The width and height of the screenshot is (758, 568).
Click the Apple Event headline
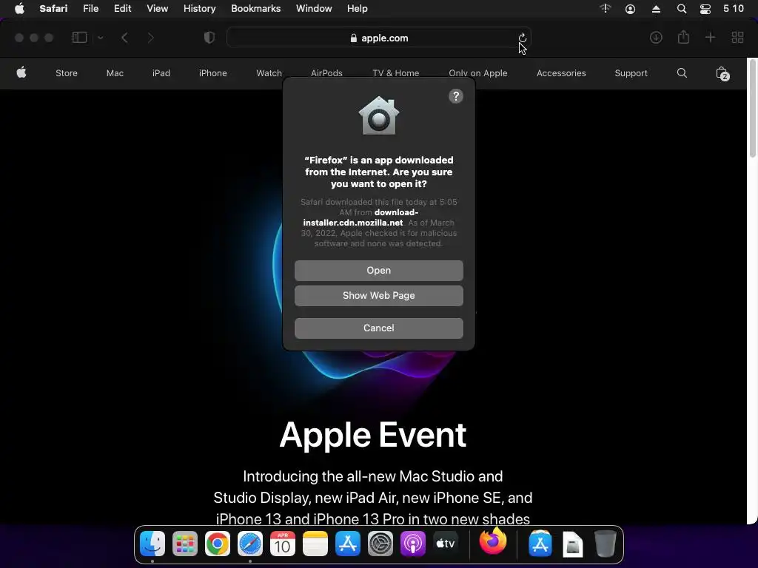point(373,435)
